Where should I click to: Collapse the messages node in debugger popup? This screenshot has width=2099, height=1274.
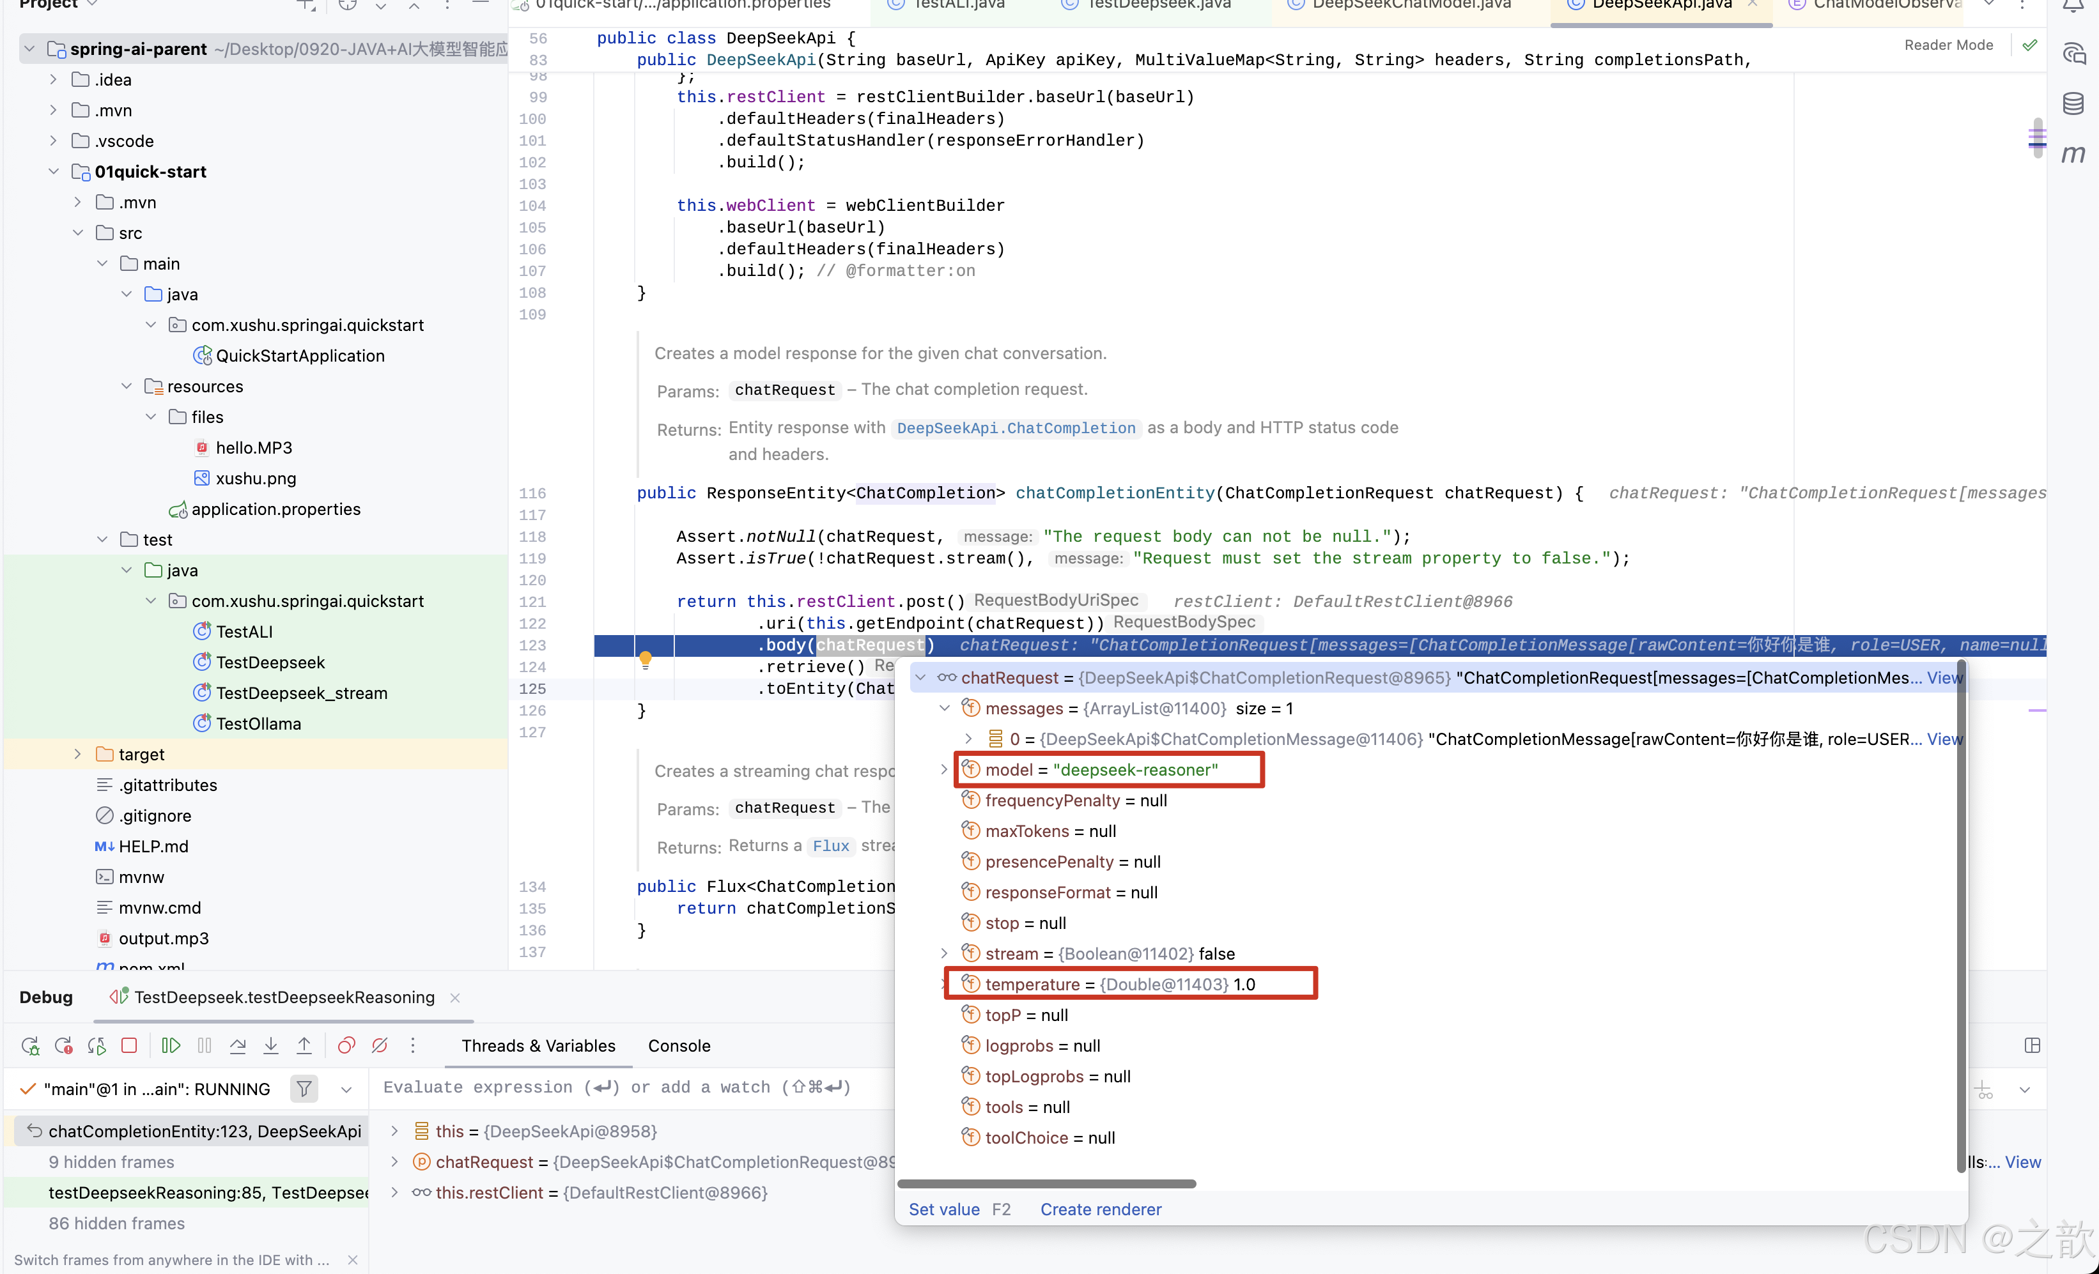coord(944,709)
